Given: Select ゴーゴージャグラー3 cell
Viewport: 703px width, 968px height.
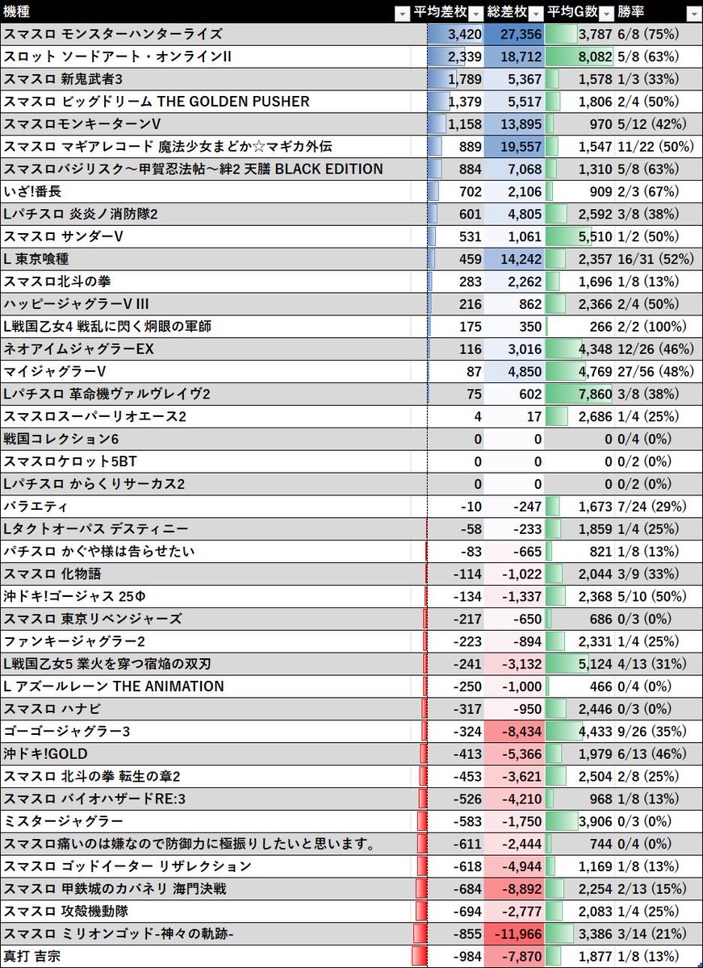Looking at the screenshot, I should click(x=206, y=732).
